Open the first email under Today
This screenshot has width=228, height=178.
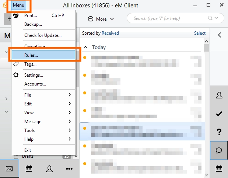coord(143,61)
